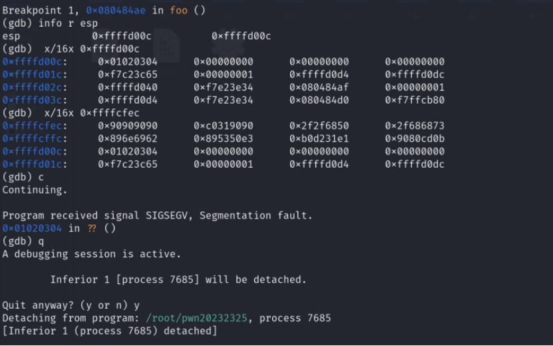The height and width of the screenshot is (346, 553).
Task: Click the blue address label 0xffffd02c
Action: [35, 87]
